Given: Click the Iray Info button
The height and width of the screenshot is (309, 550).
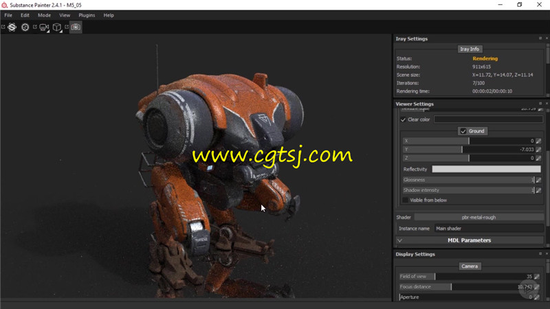Looking at the screenshot, I should (470, 49).
